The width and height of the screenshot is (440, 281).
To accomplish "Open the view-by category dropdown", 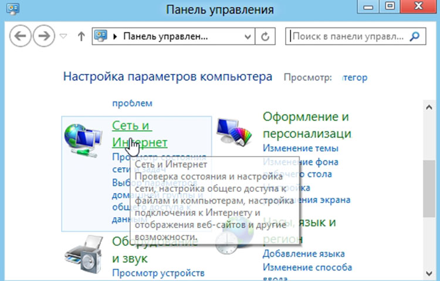I will click(352, 77).
